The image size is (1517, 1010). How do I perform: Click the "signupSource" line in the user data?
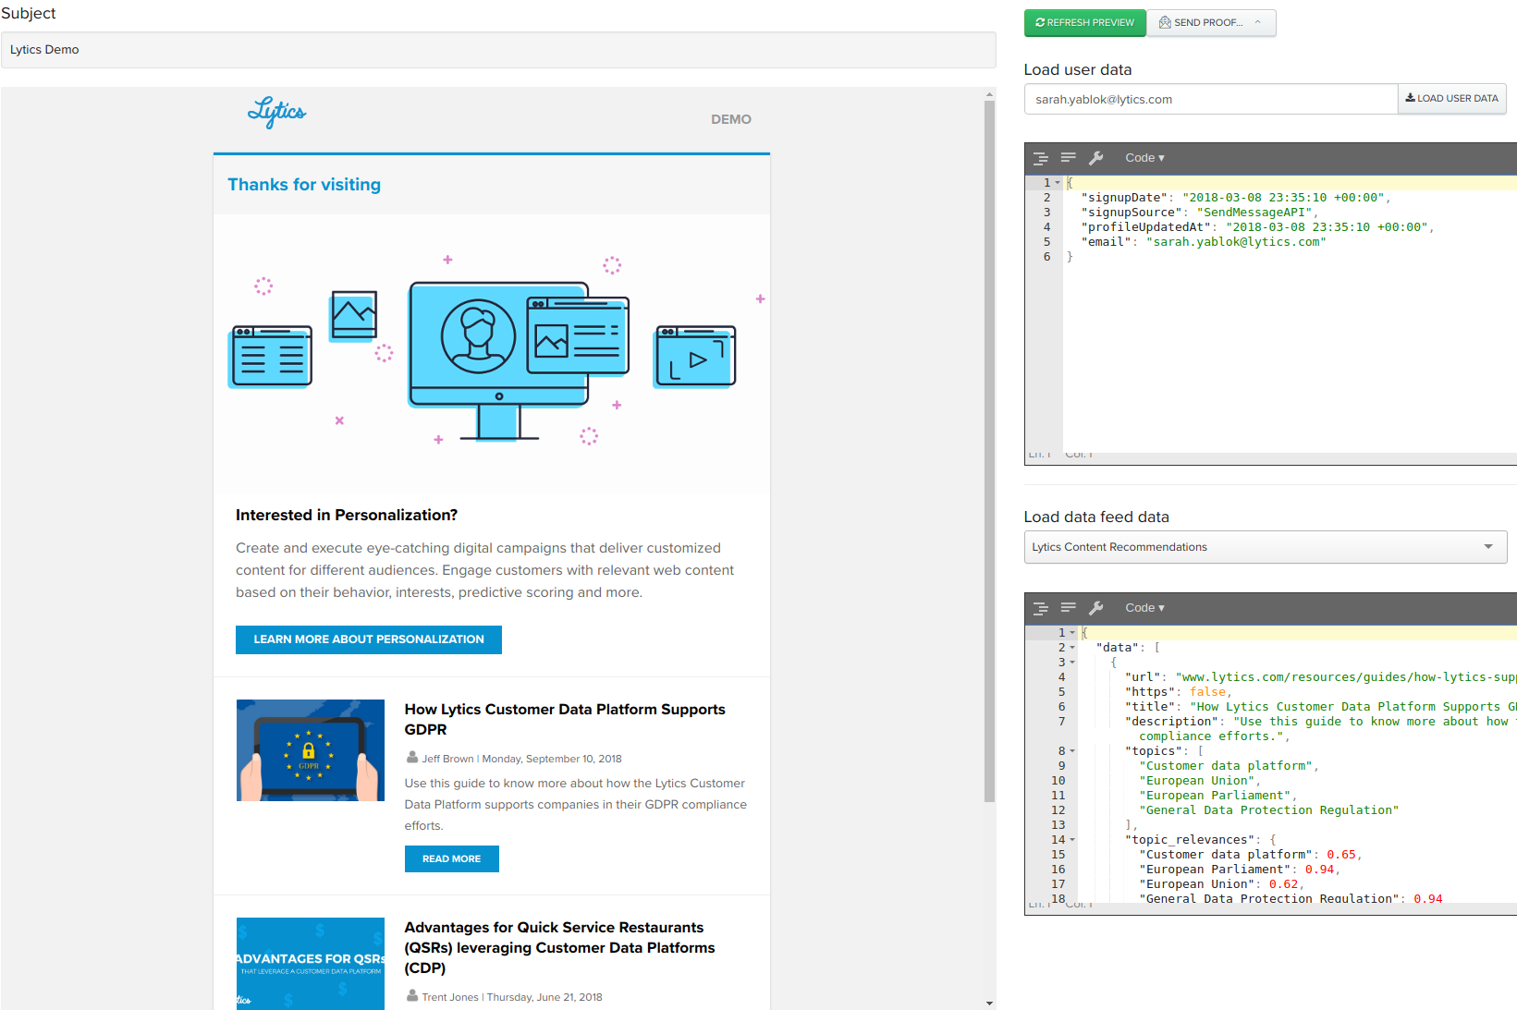click(x=1200, y=213)
